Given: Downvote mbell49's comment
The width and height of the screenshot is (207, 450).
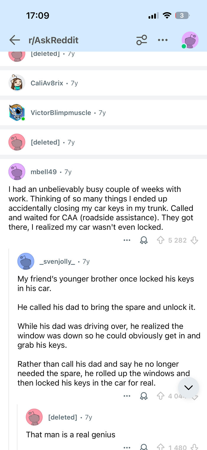Looking at the screenshot, I should 194,240.
